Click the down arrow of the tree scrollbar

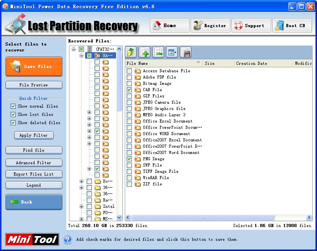[x=119, y=218]
